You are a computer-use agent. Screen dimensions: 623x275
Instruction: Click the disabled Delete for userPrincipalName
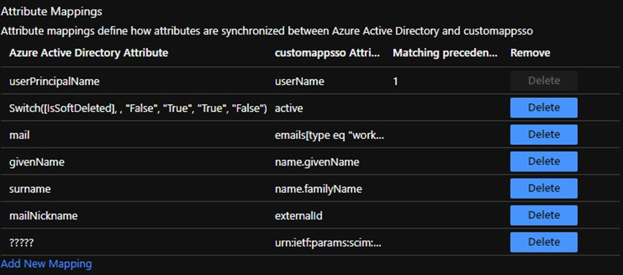click(543, 81)
